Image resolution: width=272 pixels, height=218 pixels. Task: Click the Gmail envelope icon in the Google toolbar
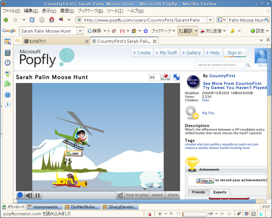(122, 31)
